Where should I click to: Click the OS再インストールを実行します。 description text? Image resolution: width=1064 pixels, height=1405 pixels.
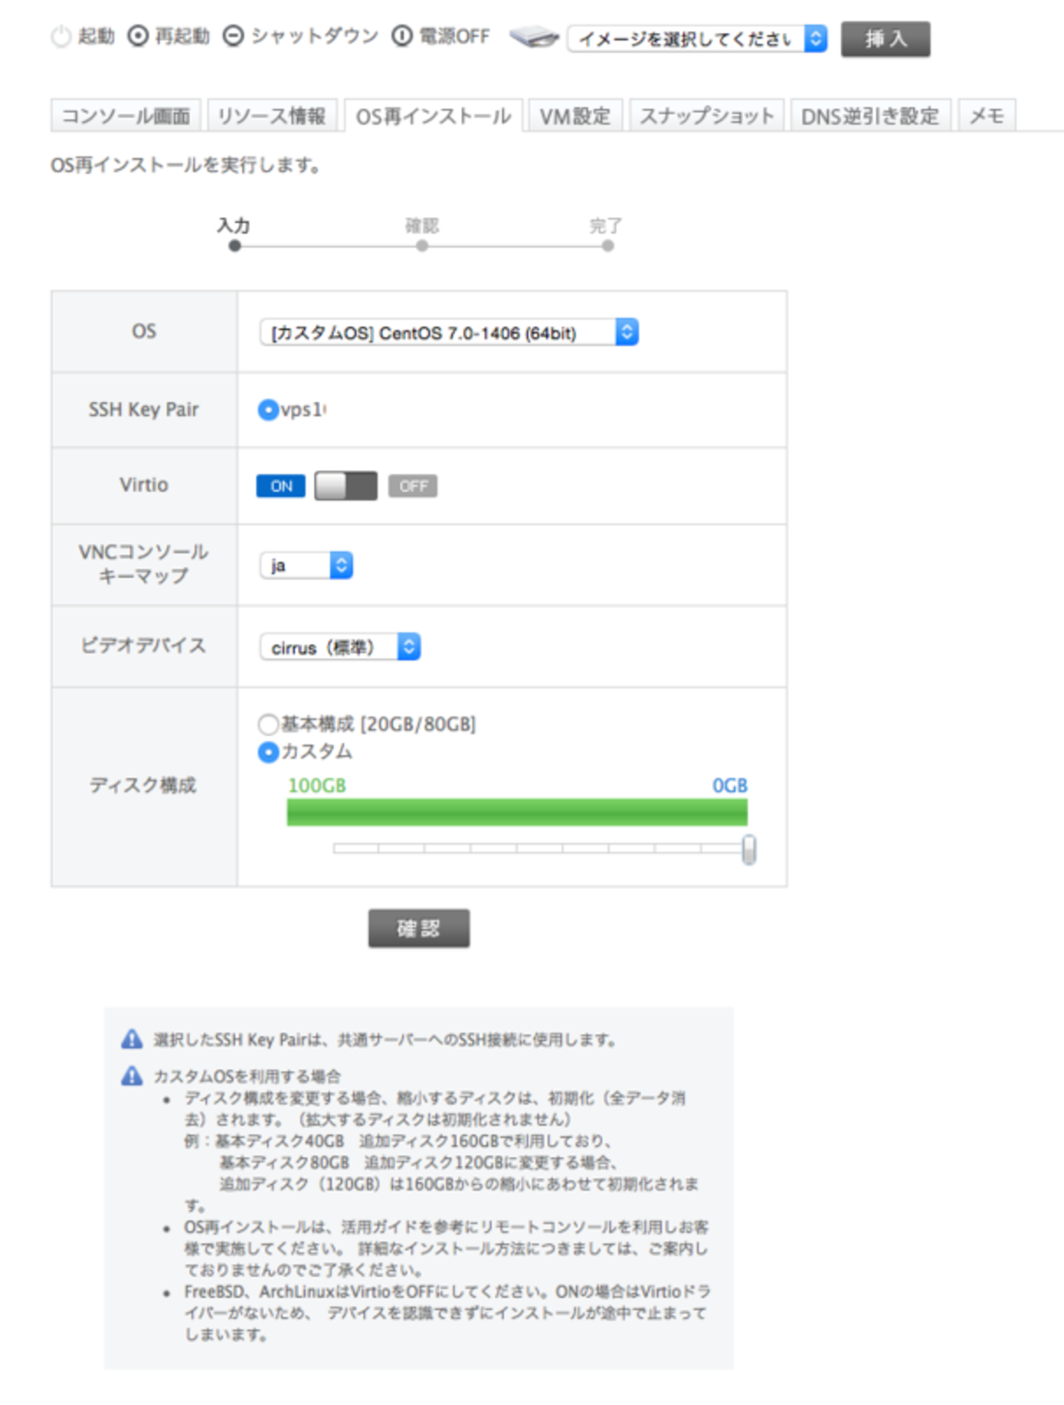(186, 165)
